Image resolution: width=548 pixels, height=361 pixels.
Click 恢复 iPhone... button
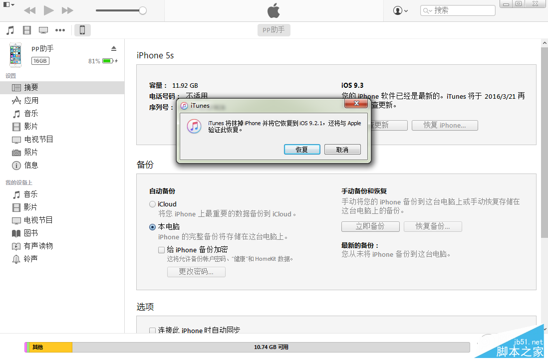click(445, 125)
